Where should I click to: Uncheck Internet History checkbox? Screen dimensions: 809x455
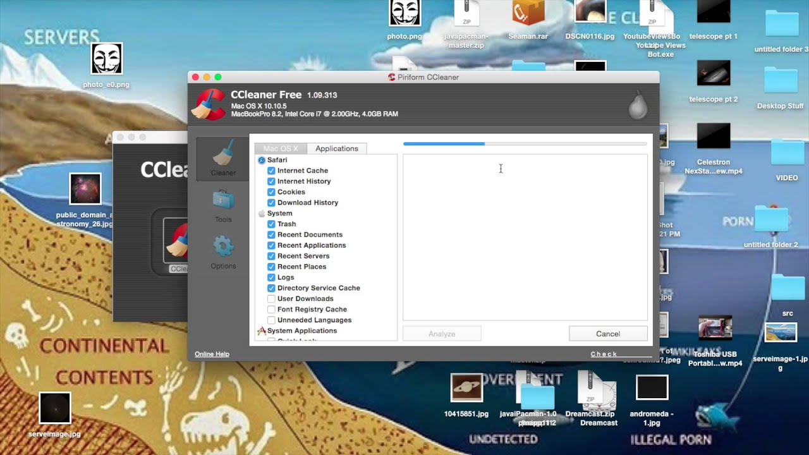coord(271,181)
